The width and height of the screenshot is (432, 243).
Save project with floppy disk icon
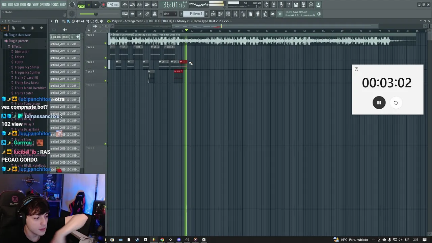(296, 5)
